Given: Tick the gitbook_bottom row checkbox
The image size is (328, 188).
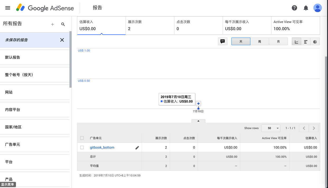Looking at the screenshot, I should (82, 147).
